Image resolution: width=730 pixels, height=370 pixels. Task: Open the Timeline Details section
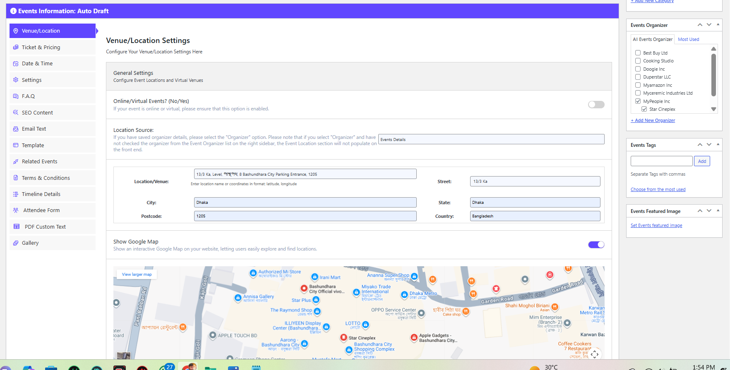pos(41,194)
